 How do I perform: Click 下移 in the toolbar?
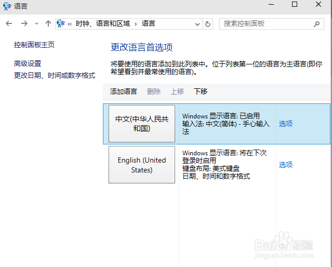pyautogui.click(x=201, y=91)
